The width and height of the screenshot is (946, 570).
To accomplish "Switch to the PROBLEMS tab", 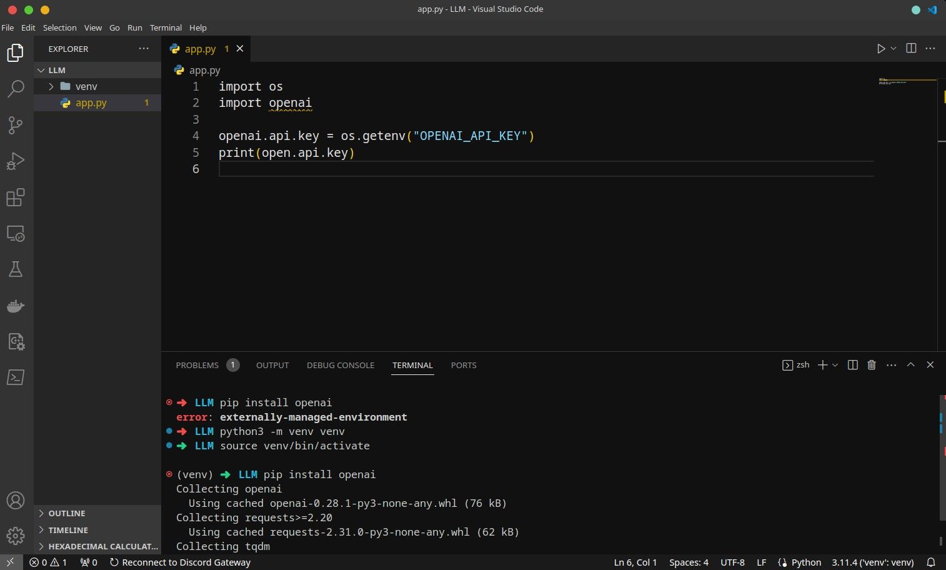I will click(x=197, y=365).
